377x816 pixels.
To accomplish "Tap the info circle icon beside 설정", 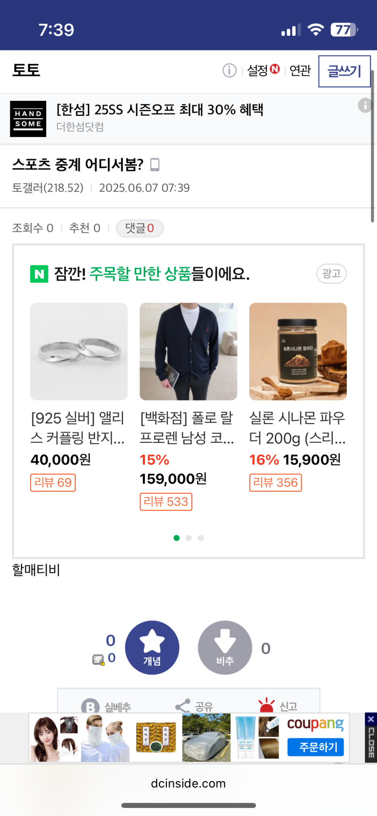I will (x=229, y=71).
